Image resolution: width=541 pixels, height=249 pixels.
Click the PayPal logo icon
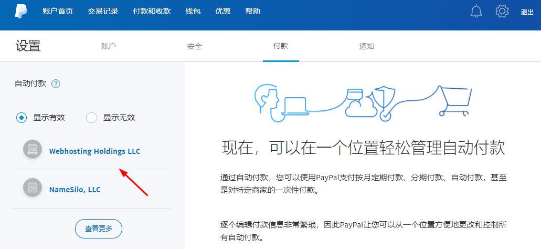21,12
